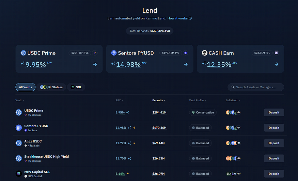The width and height of the screenshot is (298, 181).
Task: Select the All Vaults filter tab
Action: 26,87
